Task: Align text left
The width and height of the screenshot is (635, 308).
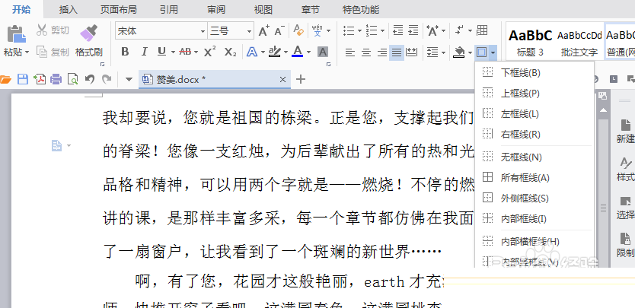Action: click(x=350, y=52)
